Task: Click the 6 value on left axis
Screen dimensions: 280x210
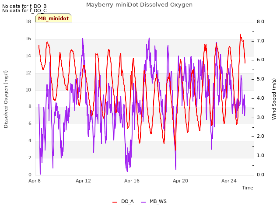Action: [x=30, y=123]
